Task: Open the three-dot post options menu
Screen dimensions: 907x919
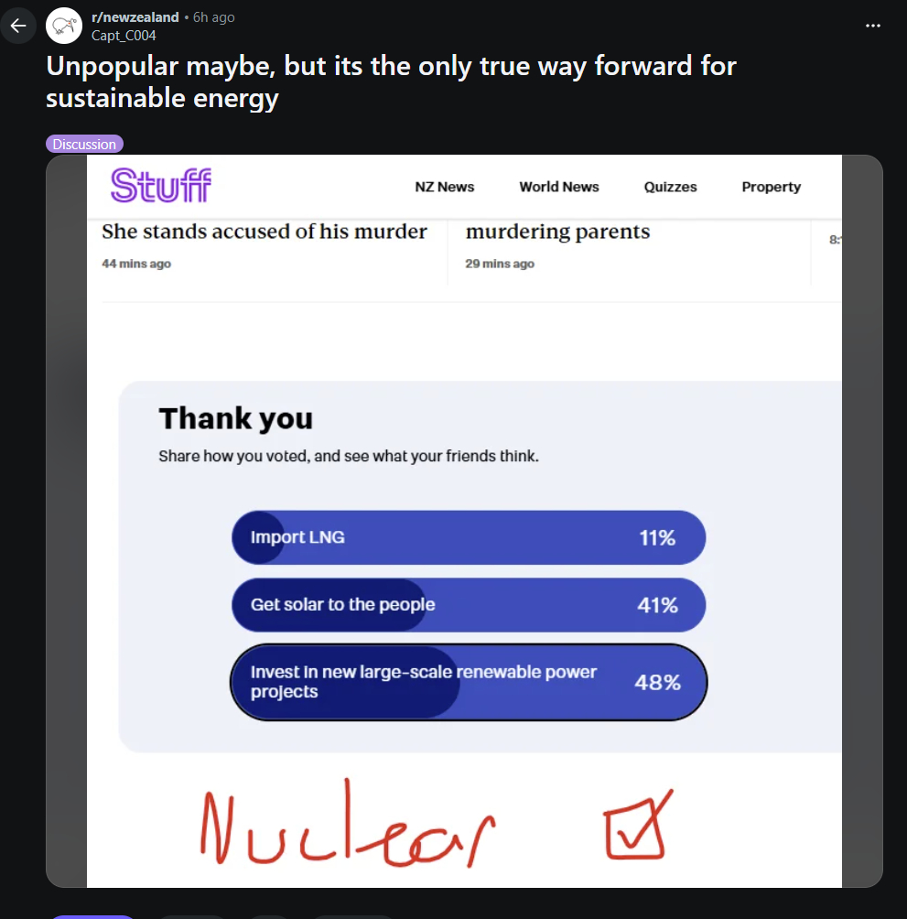Action: coord(873,26)
